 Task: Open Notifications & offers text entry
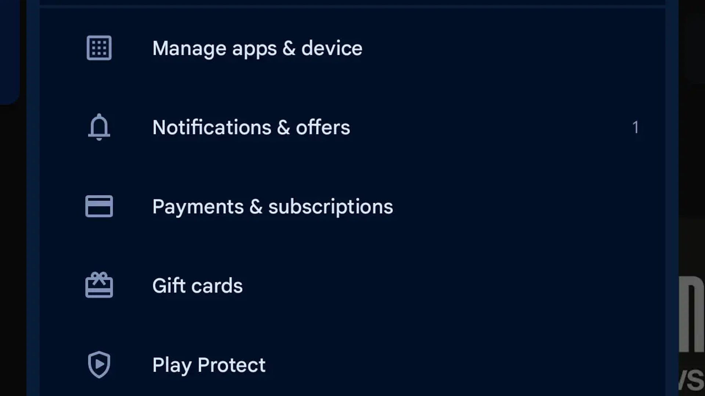pyautogui.click(x=251, y=127)
